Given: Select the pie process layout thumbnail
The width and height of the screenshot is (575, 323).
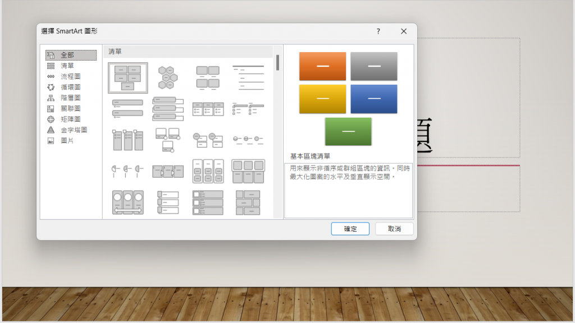Looking at the screenshot, I should (127, 171).
